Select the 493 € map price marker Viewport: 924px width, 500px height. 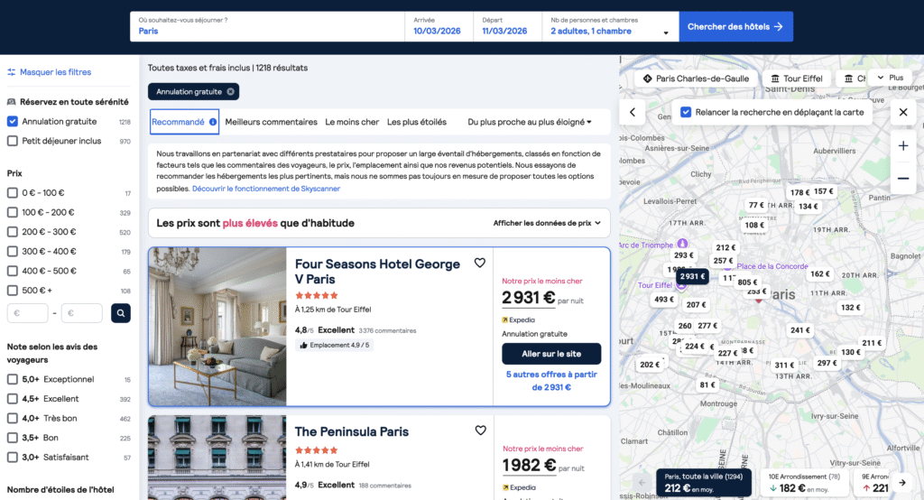(663, 300)
